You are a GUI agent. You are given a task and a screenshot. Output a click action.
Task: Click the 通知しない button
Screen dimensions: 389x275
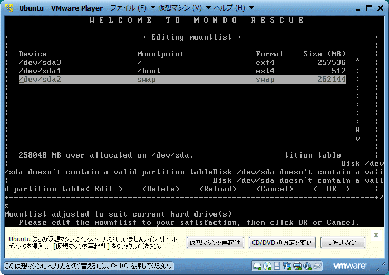point(346,242)
